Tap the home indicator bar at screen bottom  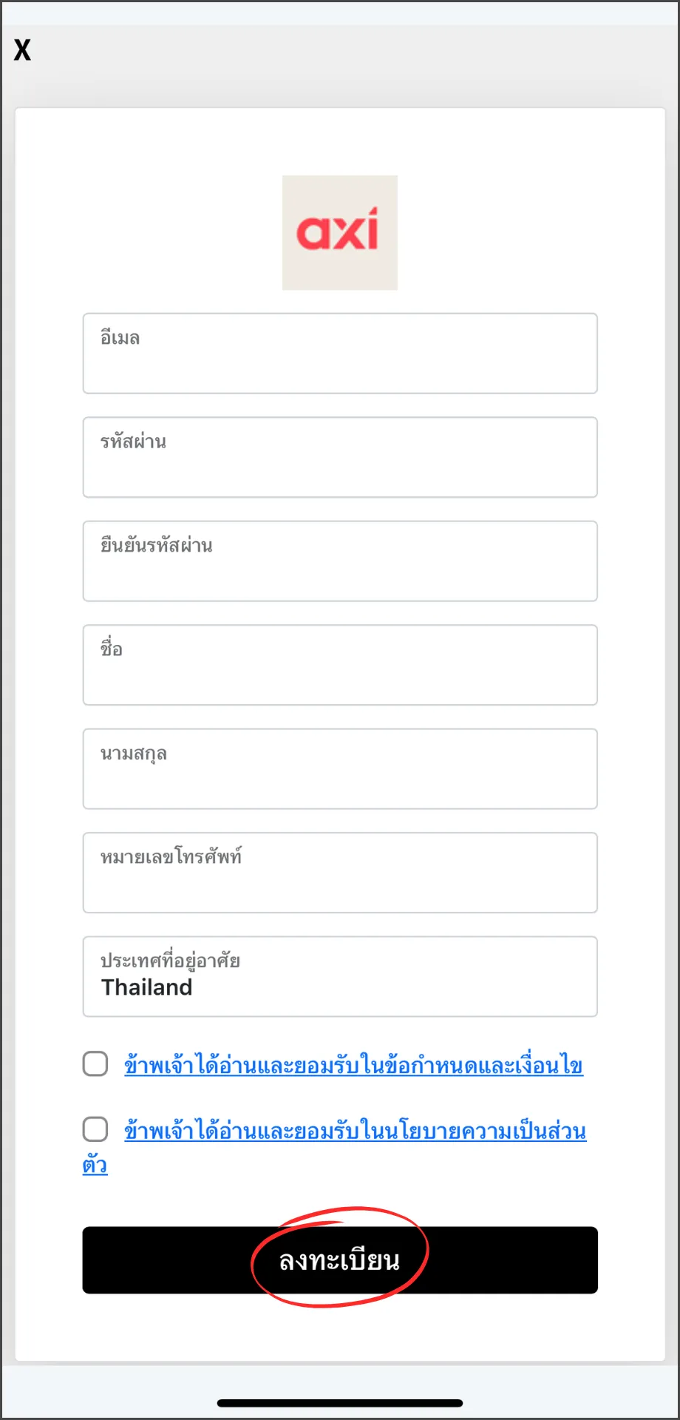tap(340, 1403)
